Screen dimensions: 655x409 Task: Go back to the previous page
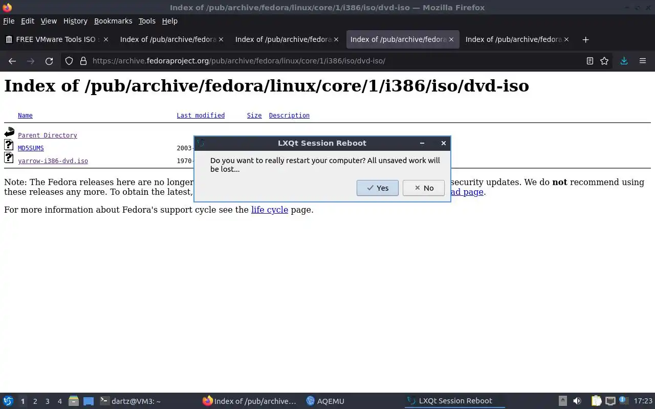coord(12,61)
